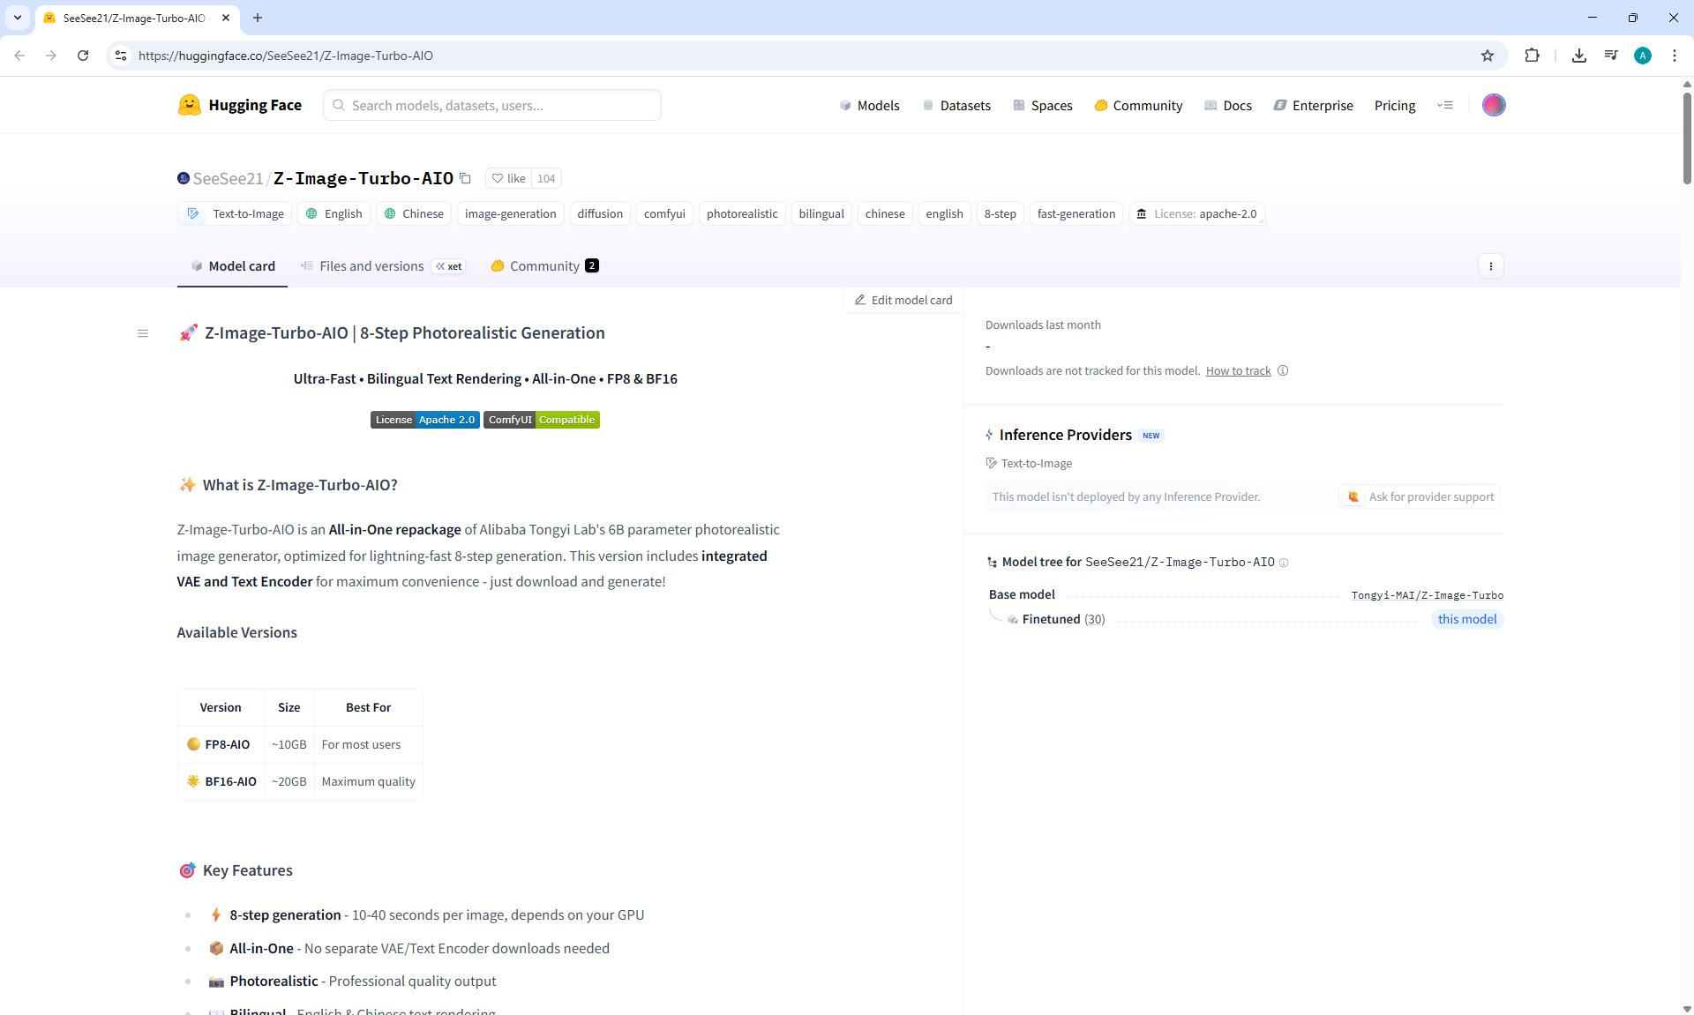Open user profile avatar menu
This screenshot has width=1694, height=1015.
[1493, 105]
